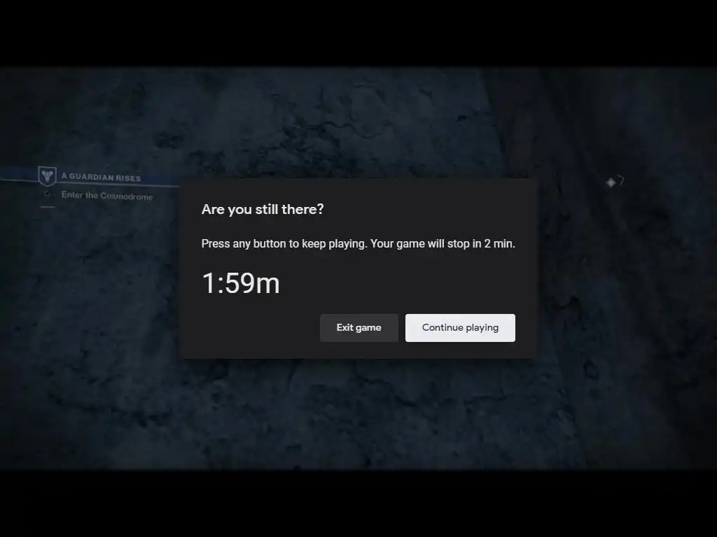This screenshot has width=717, height=537.
Task: Click the Guardian shield quest icon
Action: click(47, 176)
